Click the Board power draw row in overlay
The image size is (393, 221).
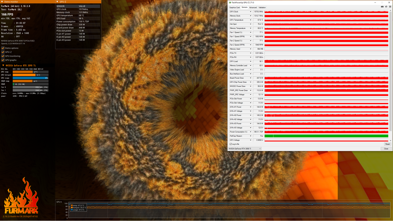78,28
